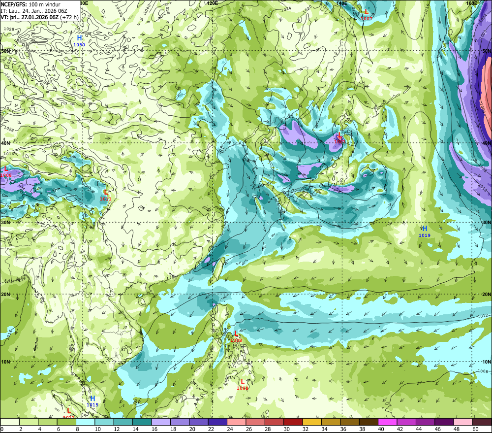Image resolution: width=492 pixels, height=433 pixels.
Task: Select the VT valid time line
Action: pyautogui.click(x=39, y=17)
